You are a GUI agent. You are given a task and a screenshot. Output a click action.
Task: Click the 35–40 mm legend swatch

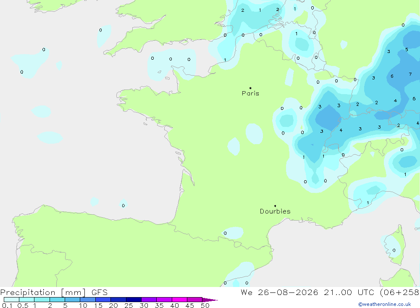164,300
